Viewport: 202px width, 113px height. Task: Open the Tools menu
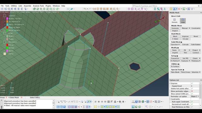click(x=7, y=6)
